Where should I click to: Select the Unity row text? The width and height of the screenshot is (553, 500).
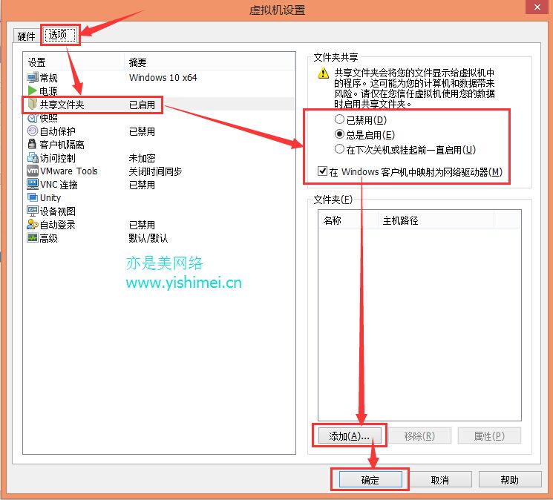tap(50, 197)
